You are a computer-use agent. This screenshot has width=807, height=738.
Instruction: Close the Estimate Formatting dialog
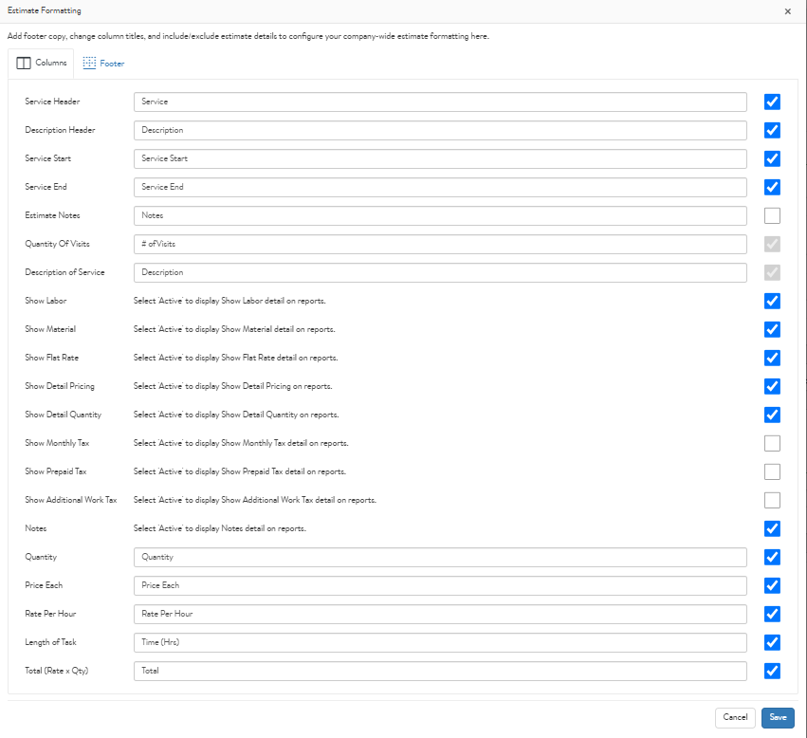coord(787,11)
